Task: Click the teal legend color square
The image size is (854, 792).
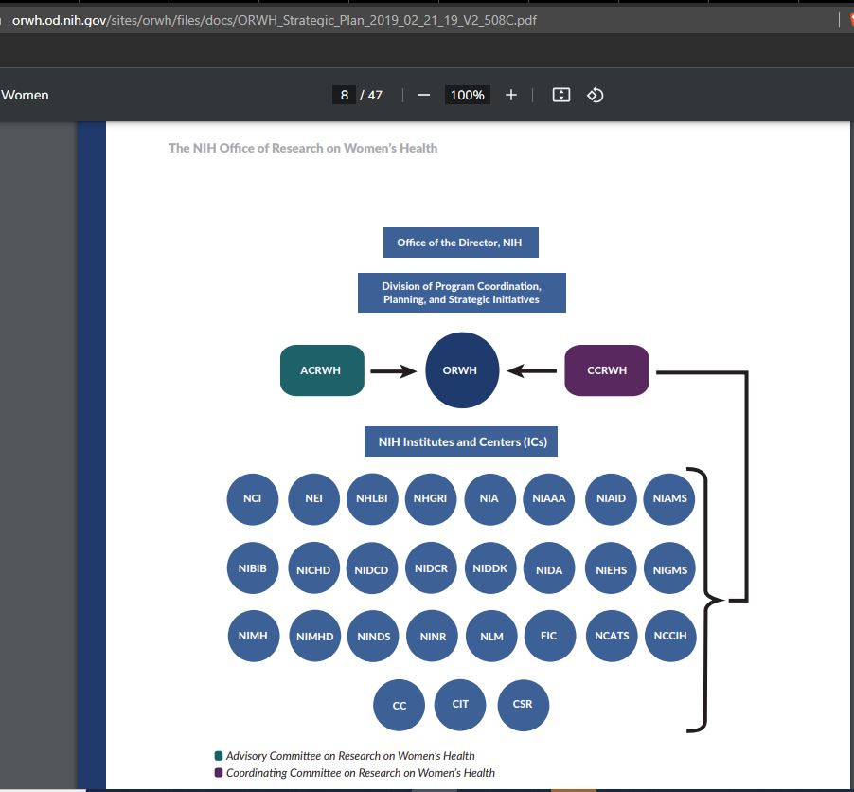Action: 219,755
